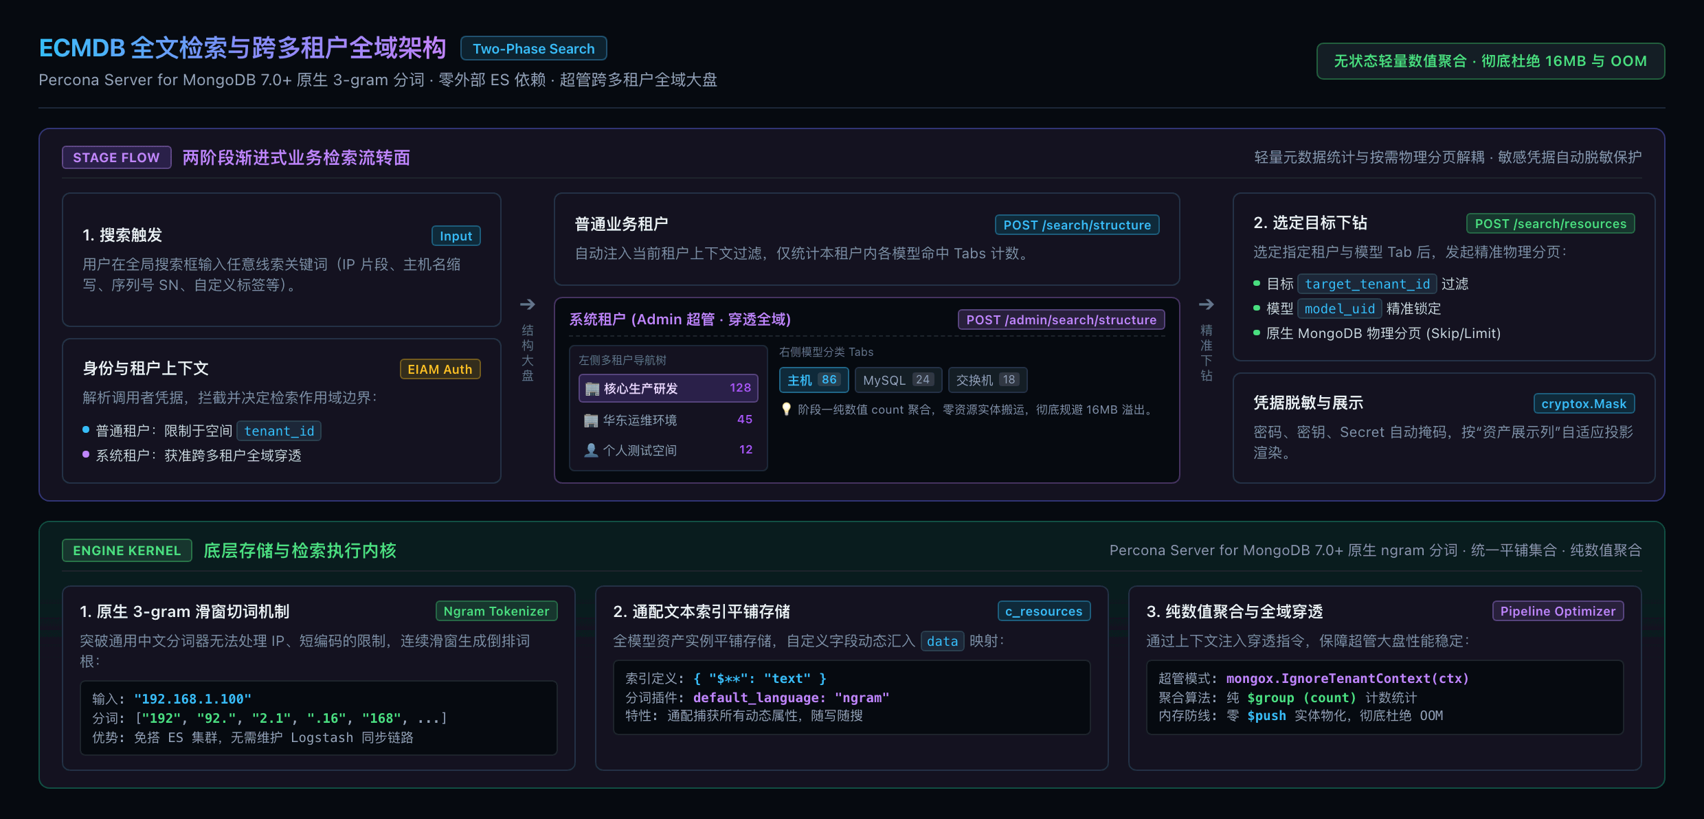Click the default_language: "ngram" code
1704x819 pixels.
pos(792,697)
